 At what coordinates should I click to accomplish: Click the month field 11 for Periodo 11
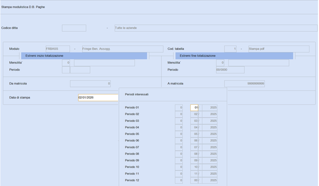click(x=194, y=174)
